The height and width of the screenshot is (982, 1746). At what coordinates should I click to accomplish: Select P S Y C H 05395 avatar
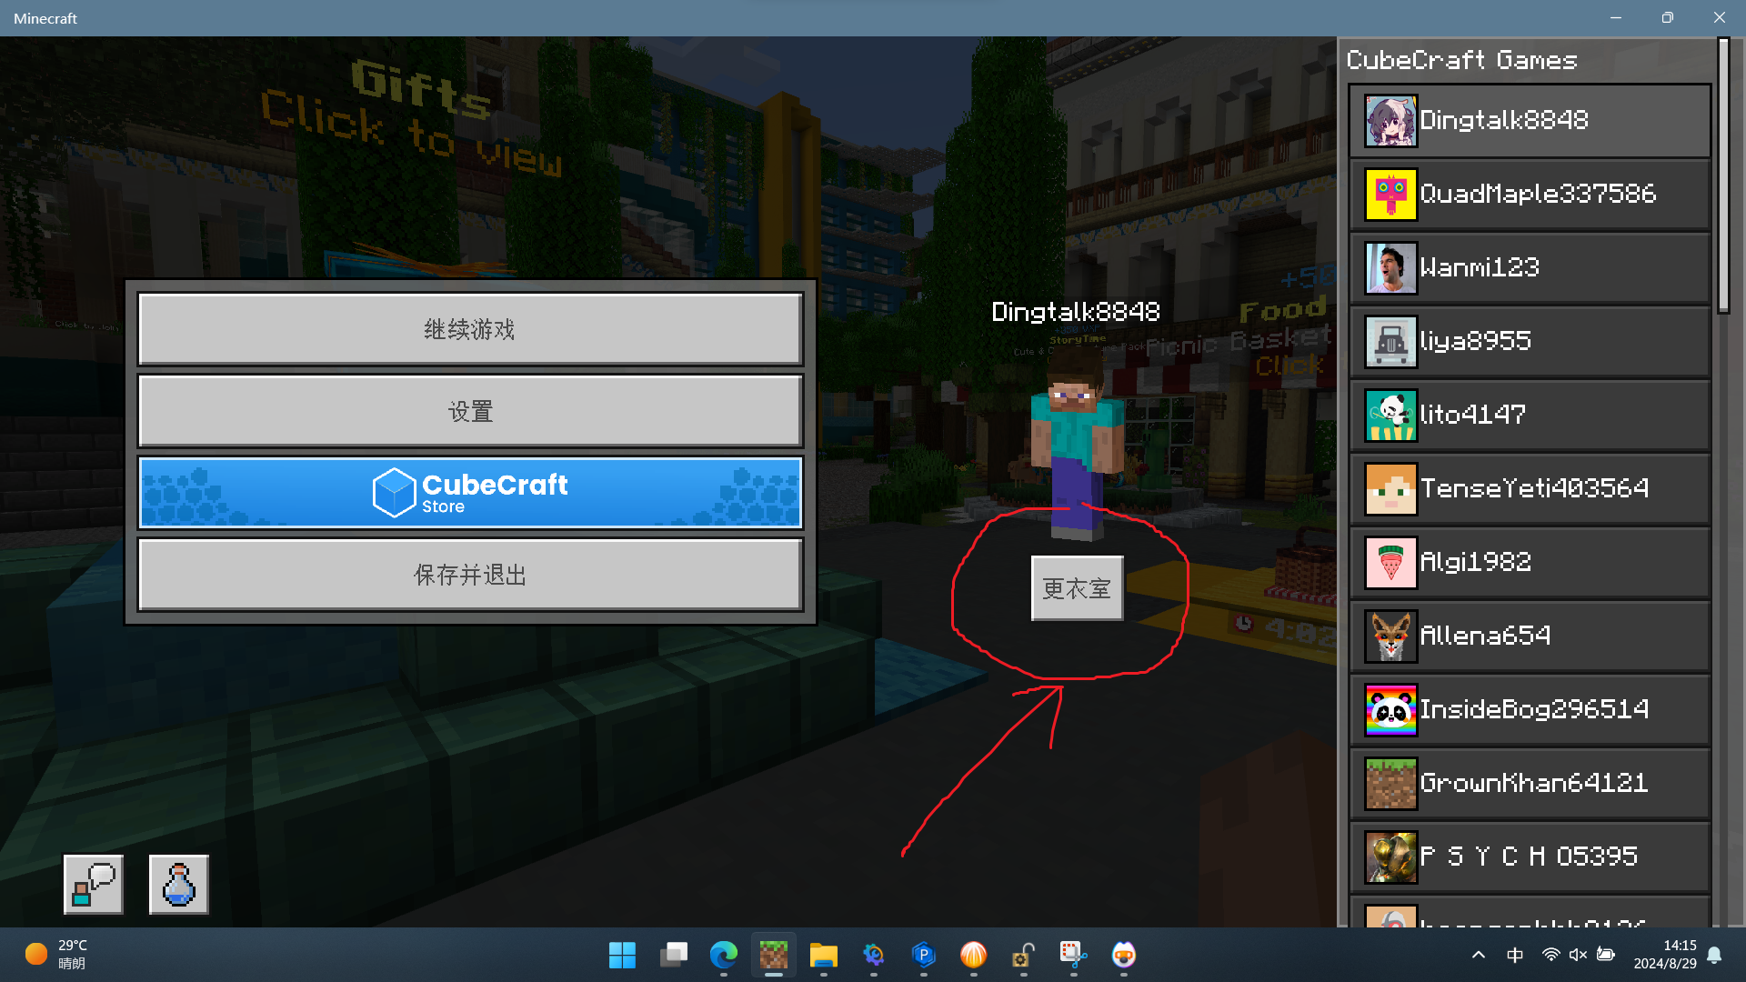tap(1390, 857)
